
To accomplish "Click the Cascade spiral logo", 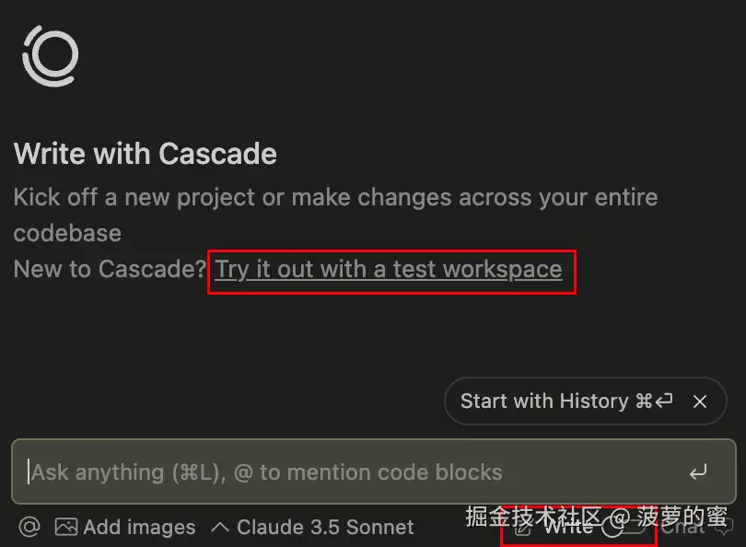I will click(x=50, y=56).
